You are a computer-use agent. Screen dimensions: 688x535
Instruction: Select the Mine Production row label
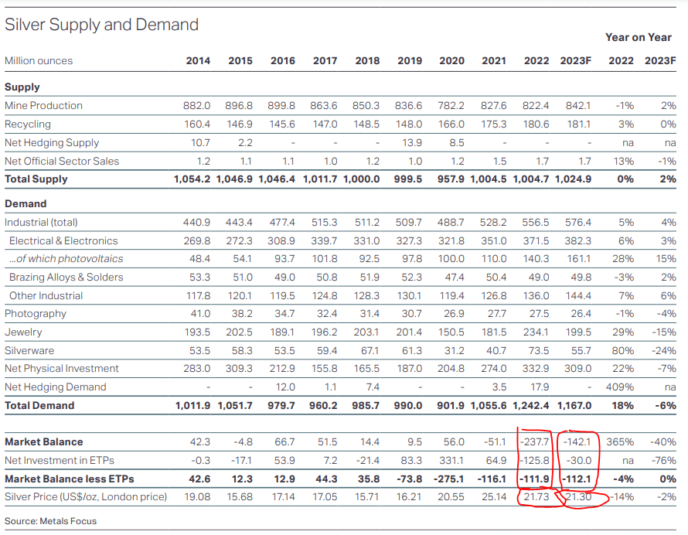[43, 105]
